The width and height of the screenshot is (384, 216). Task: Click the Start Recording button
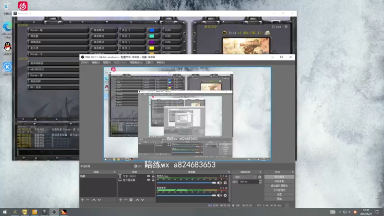pyautogui.click(x=279, y=181)
